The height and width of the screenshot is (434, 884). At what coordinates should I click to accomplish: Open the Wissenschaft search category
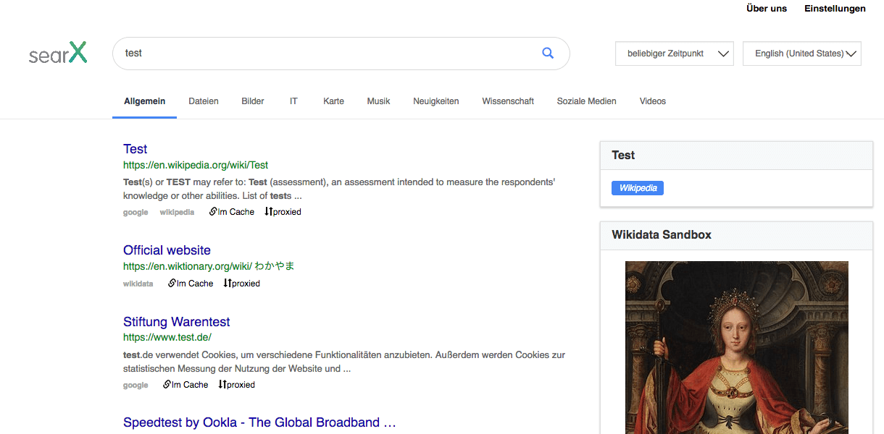(x=508, y=101)
